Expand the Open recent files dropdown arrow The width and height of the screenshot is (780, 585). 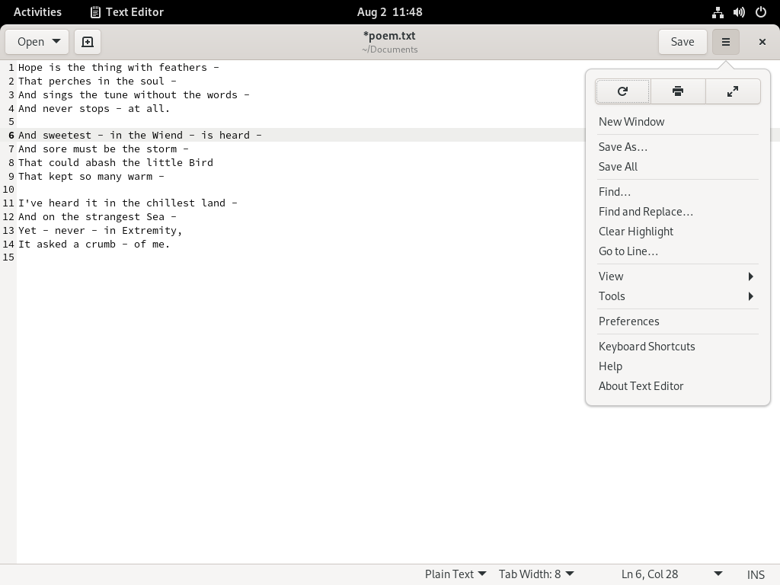pyautogui.click(x=56, y=41)
